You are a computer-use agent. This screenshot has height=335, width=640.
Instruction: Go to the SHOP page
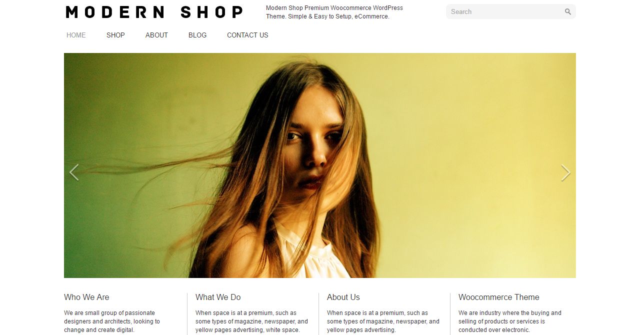(x=115, y=35)
